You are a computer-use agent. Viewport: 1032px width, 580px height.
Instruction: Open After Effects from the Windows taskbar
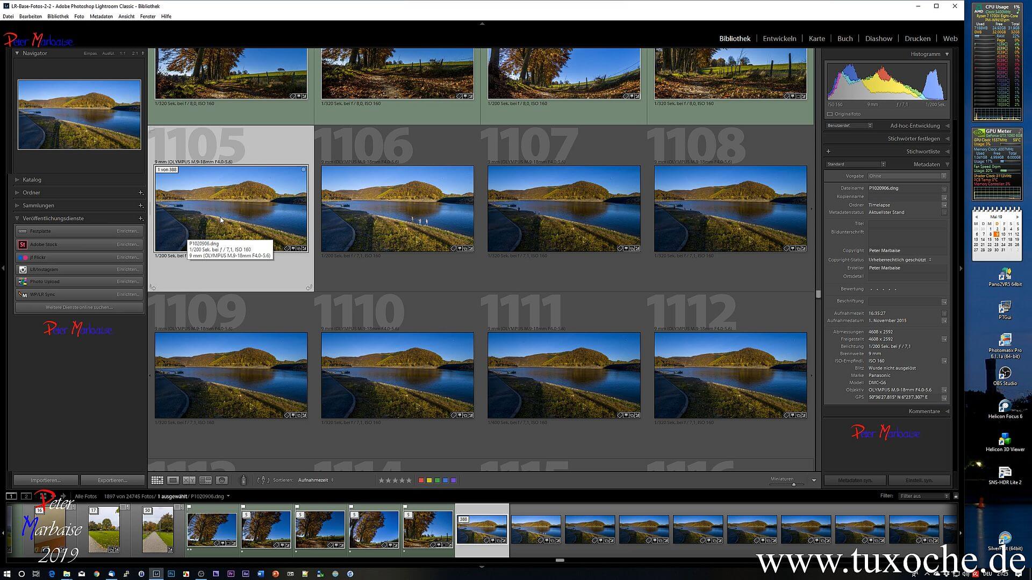pos(246,574)
